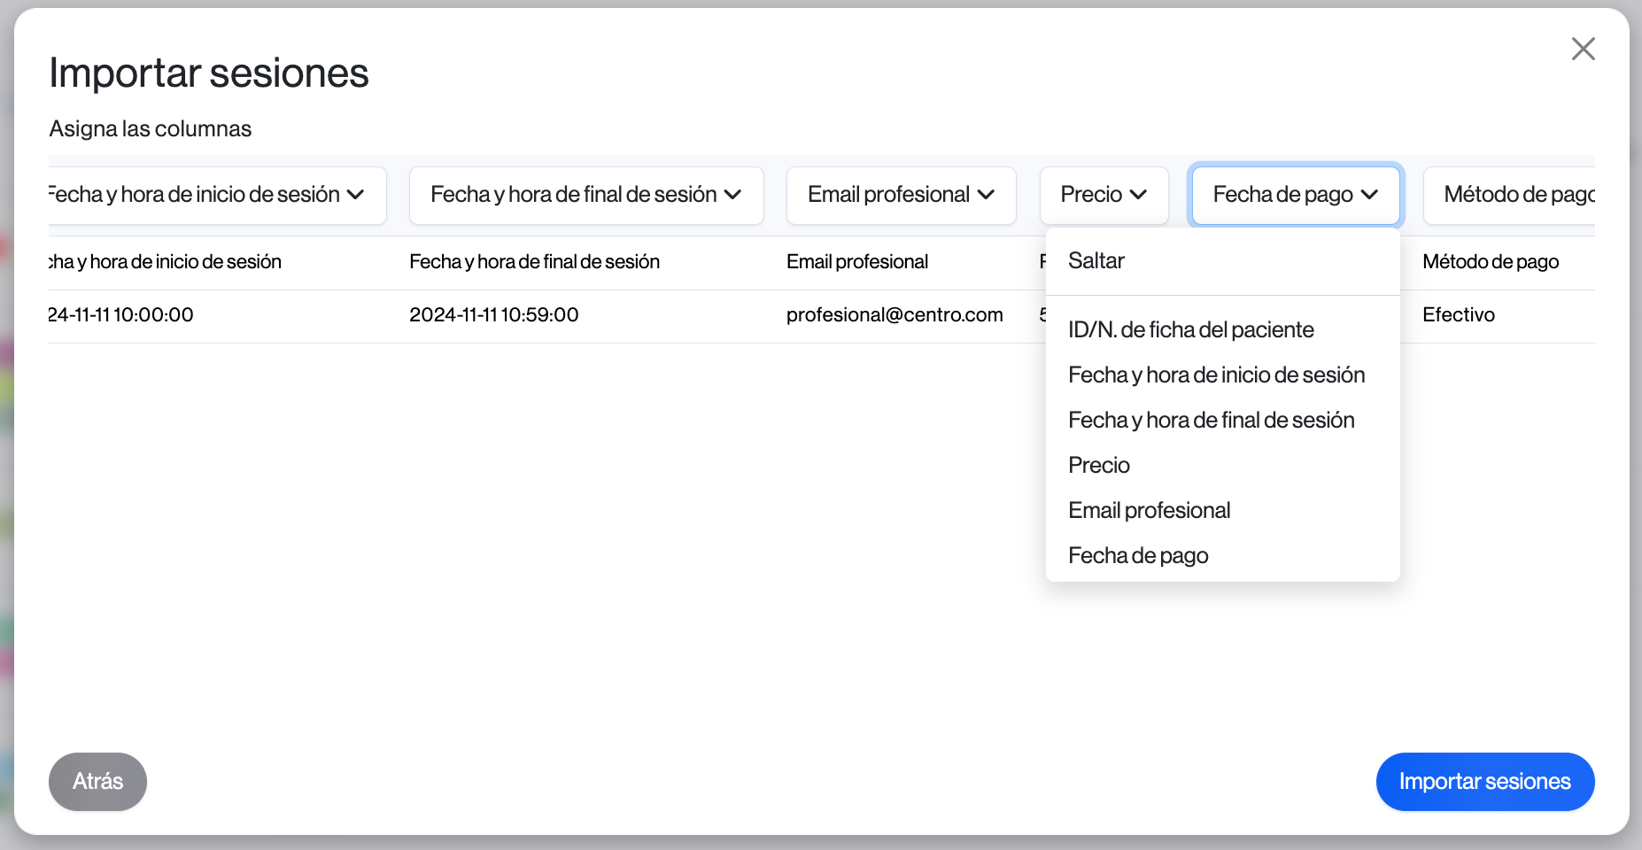
Task: Click the Efectivo cell in the table
Action: coord(1458,315)
